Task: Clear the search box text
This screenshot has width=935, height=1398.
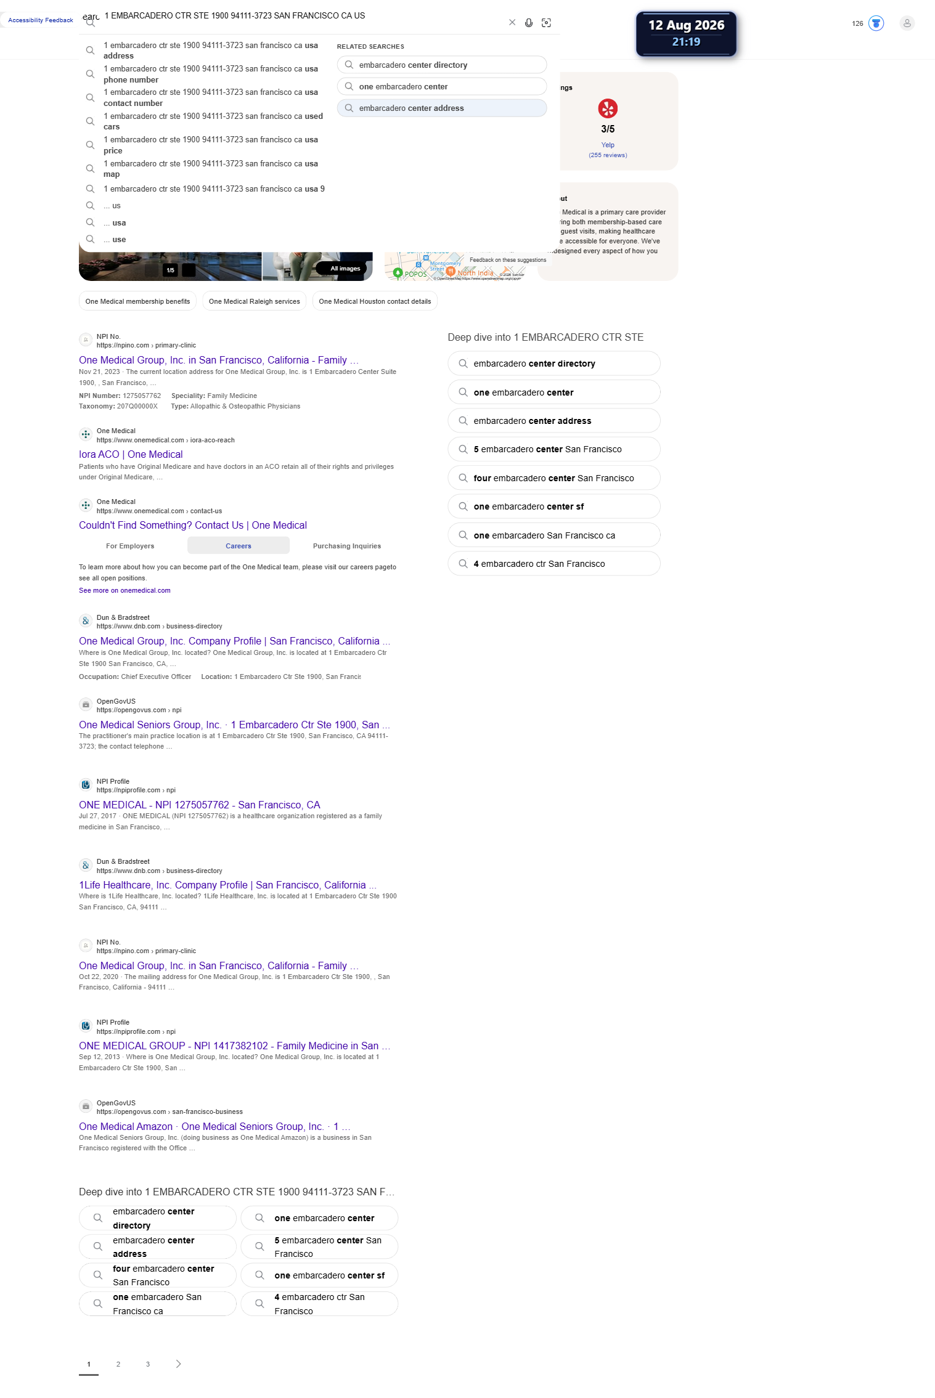Action: [512, 23]
